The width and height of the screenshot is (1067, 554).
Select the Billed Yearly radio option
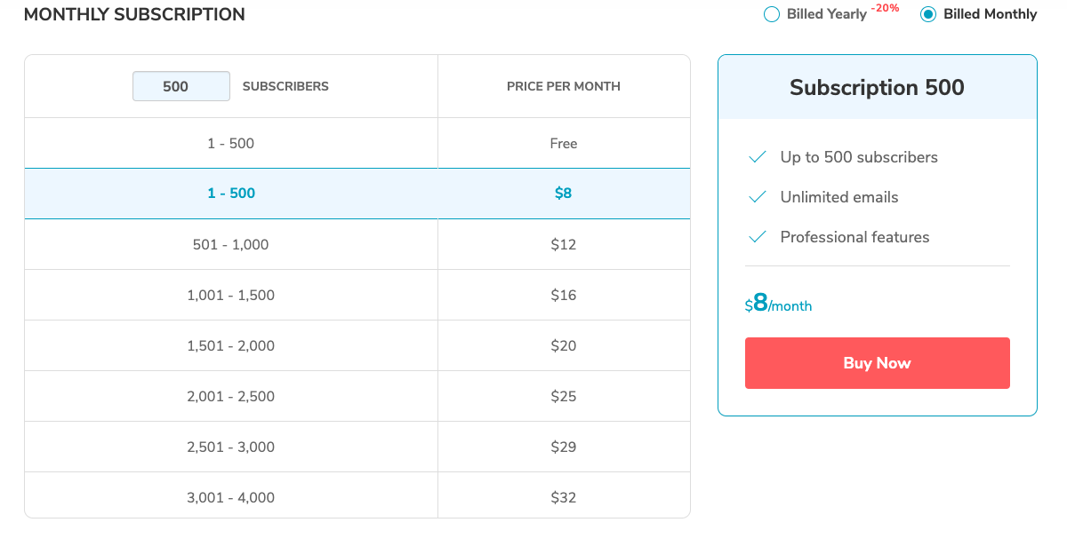[x=772, y=14]
